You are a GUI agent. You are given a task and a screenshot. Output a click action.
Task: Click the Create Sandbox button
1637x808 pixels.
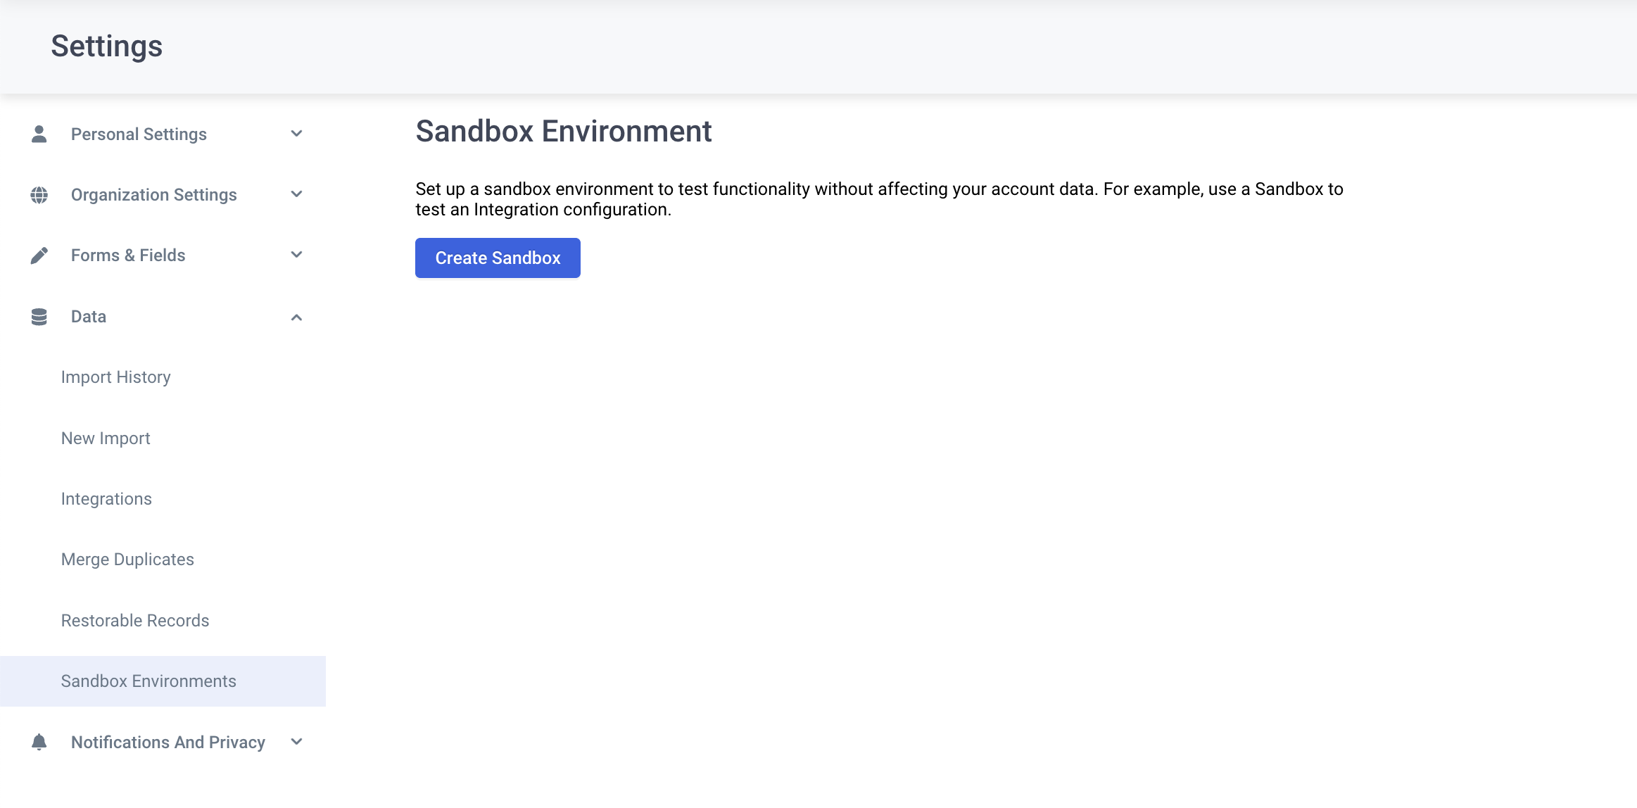click(x=498, y=258)
